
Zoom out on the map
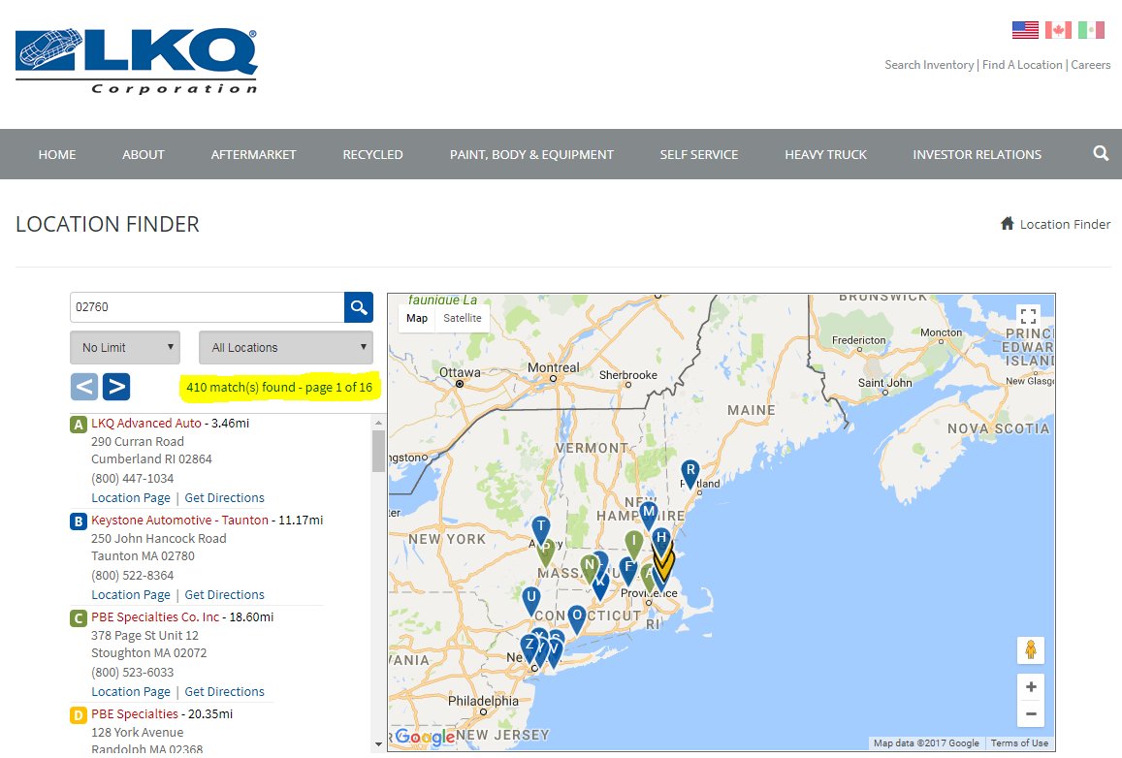(1031, 713)
